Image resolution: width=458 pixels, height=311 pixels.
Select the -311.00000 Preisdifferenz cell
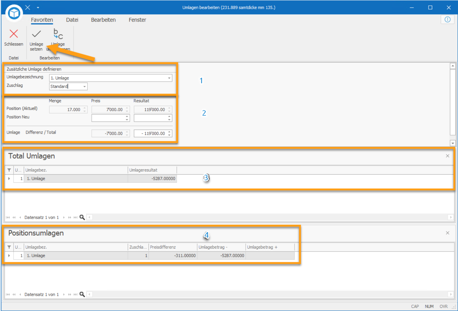click(x=173, y=256)
